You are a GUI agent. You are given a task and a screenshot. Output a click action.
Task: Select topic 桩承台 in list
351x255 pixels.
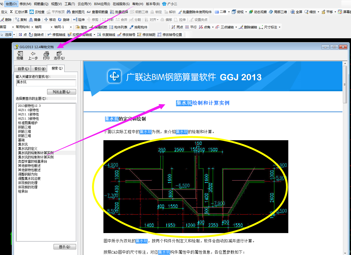(x=23, y=191)
